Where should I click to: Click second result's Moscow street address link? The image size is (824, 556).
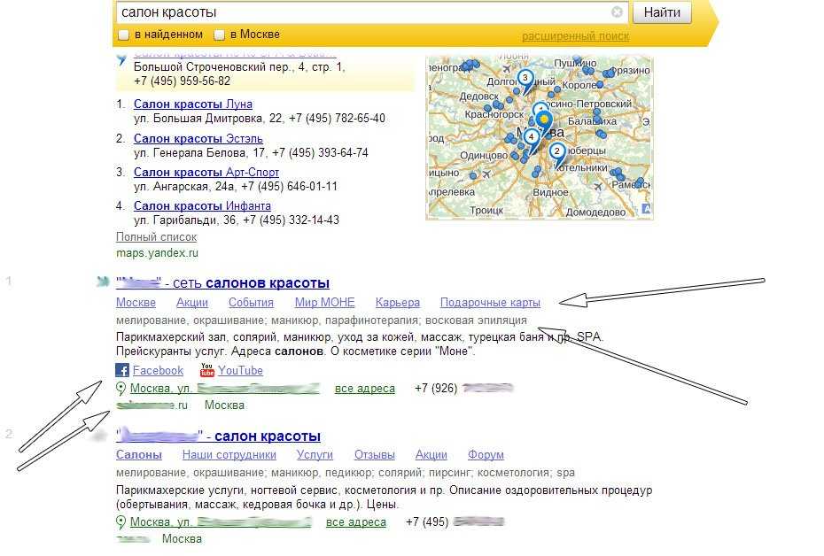(x=221, y=521)
